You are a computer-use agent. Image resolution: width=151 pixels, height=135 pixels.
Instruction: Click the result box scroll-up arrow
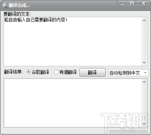144,82
